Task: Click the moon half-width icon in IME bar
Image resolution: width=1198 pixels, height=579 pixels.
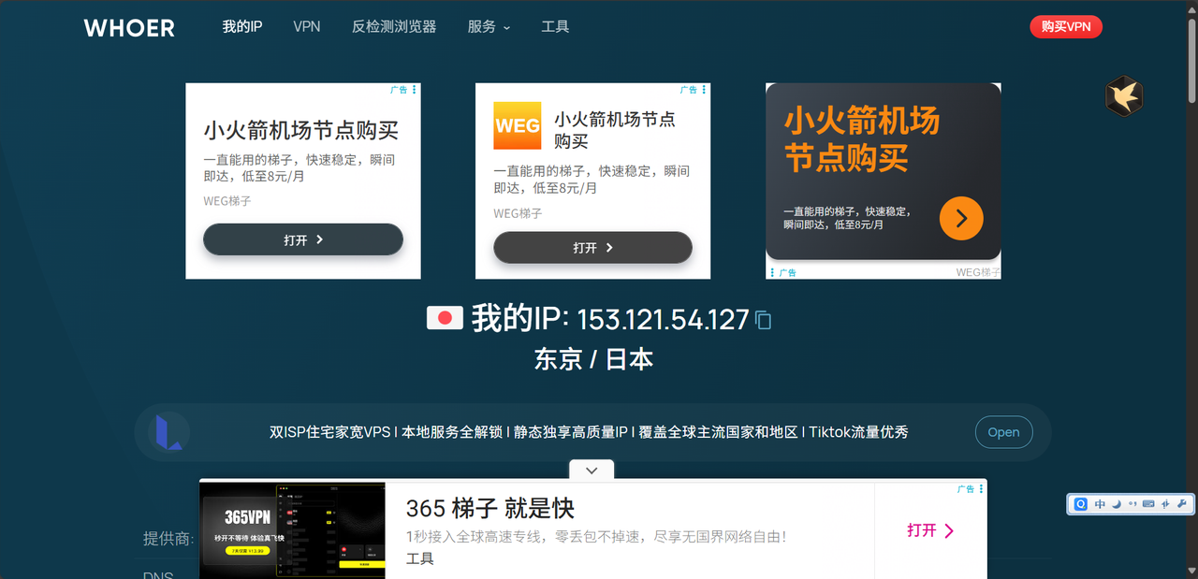Action: pyautogui.click(x=1116, y=504)
